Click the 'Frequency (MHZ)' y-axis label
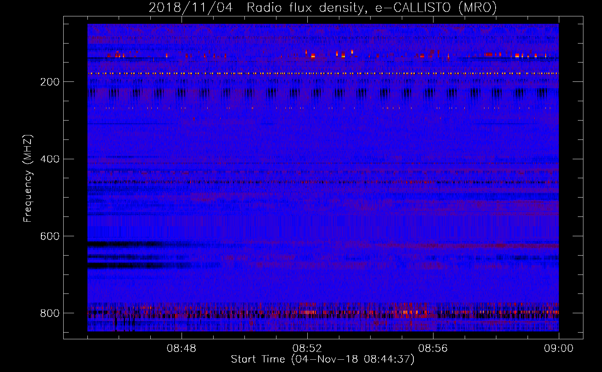 coord(28,179)
